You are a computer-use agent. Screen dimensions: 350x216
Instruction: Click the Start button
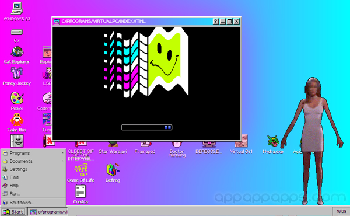[x=13, y=212]
